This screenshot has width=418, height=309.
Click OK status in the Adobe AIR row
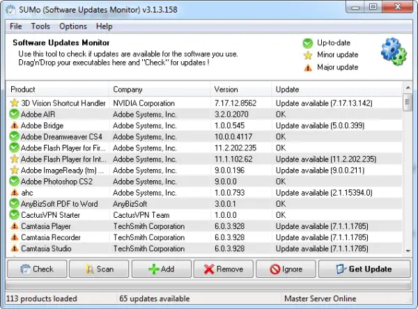click(x=281, y=114)
